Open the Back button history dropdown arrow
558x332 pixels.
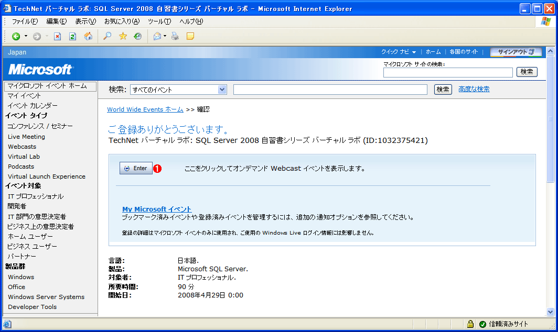click(26, 36)
